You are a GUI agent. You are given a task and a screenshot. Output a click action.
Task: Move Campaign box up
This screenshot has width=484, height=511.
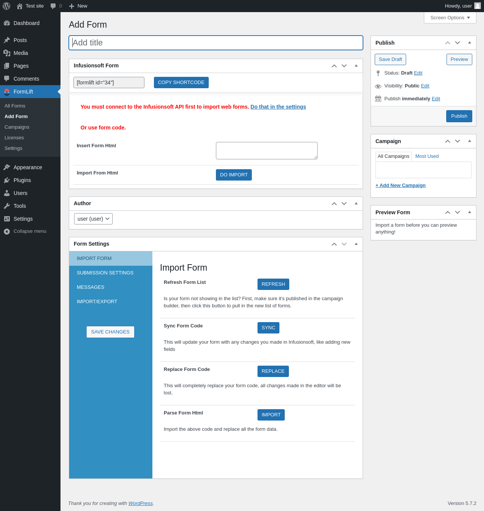click(448, 141)
